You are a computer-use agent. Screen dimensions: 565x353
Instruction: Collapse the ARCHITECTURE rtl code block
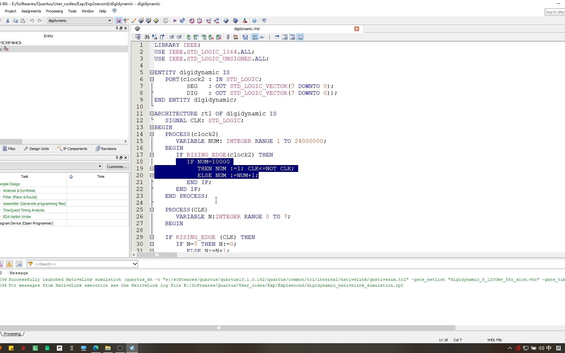152,114
